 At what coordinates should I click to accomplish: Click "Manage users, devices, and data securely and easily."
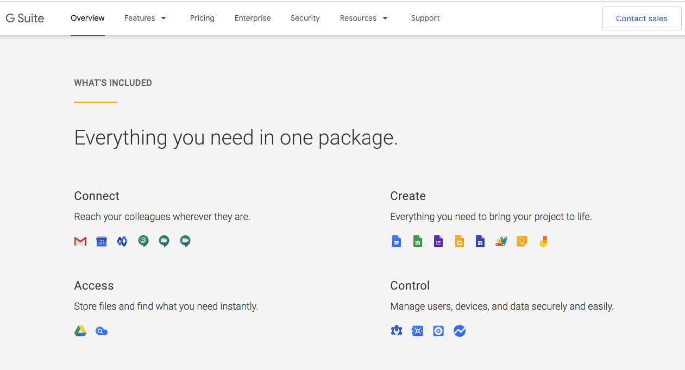(502, 306)
